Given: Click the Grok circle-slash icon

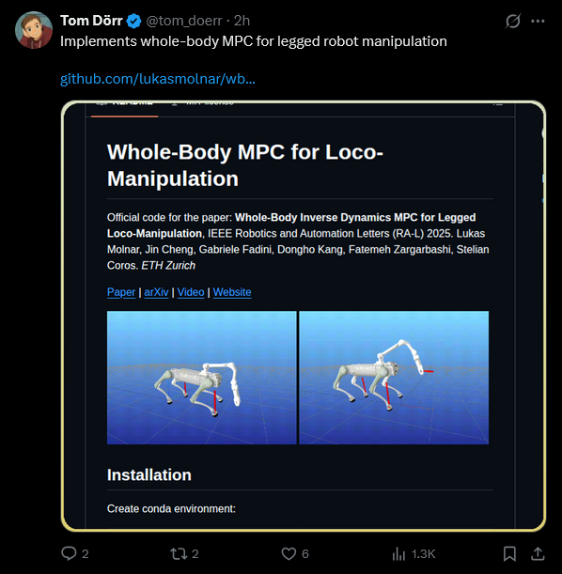Looking at the screenshot, I should coord(512,22).
